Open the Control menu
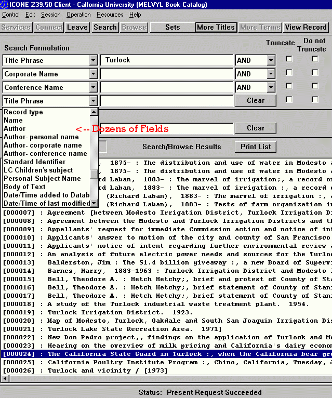Viewport: 332px width, 398px height. (x=11, y=15)
